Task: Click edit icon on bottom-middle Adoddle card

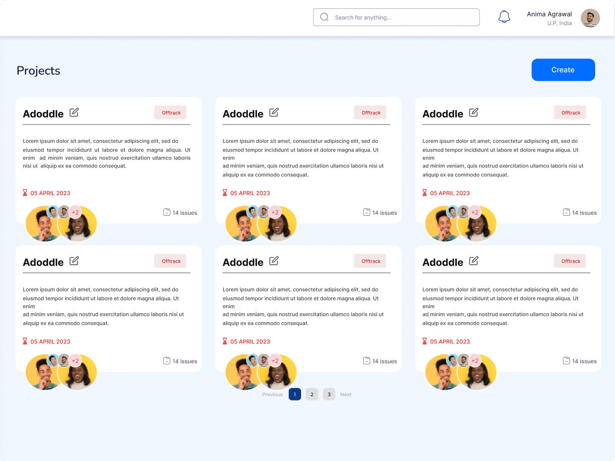Action: (274, 261)
